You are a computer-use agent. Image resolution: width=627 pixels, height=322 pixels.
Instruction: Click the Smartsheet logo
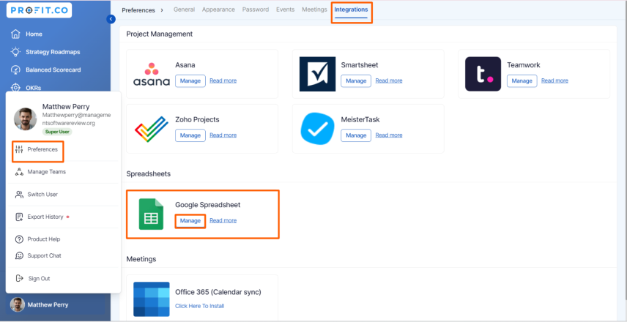click(x=317, y=74)
